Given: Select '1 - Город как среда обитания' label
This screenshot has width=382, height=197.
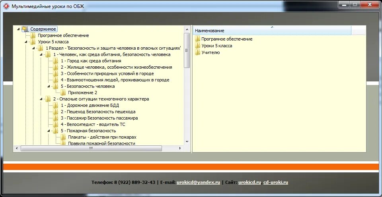Looking at the screenshot, I should point(91,61).
